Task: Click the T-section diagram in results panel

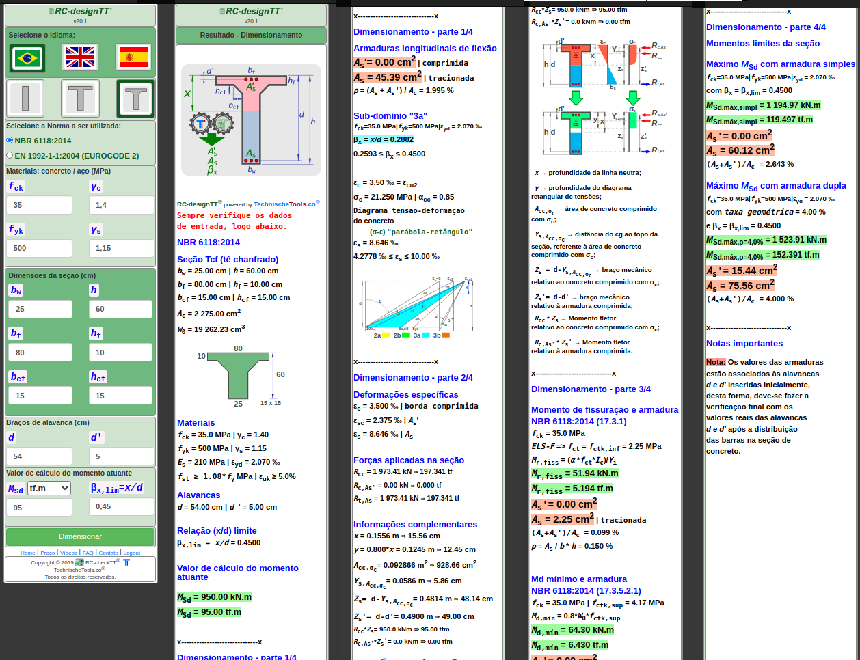Action: (251, 120)
